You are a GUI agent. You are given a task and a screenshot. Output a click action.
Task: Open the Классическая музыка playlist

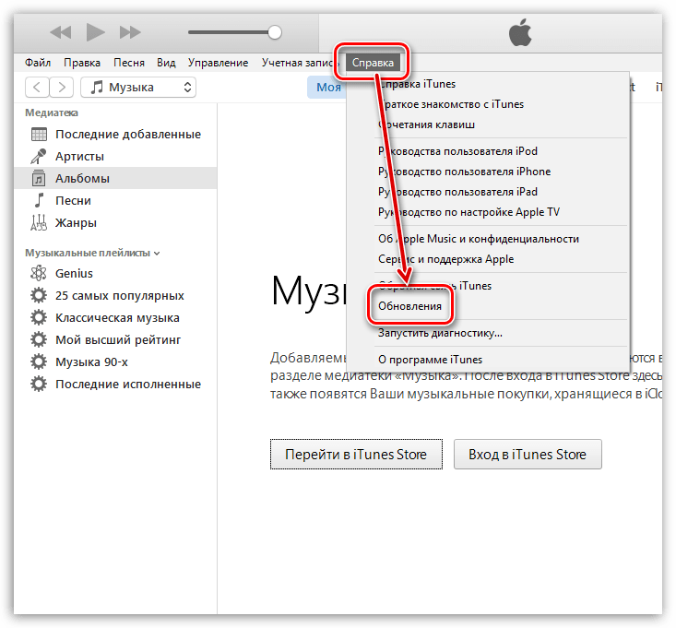click(x=115, y=317)
